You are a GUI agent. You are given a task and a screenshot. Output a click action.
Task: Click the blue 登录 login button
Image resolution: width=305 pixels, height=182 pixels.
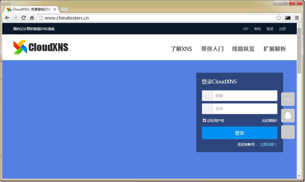point(239,133)
